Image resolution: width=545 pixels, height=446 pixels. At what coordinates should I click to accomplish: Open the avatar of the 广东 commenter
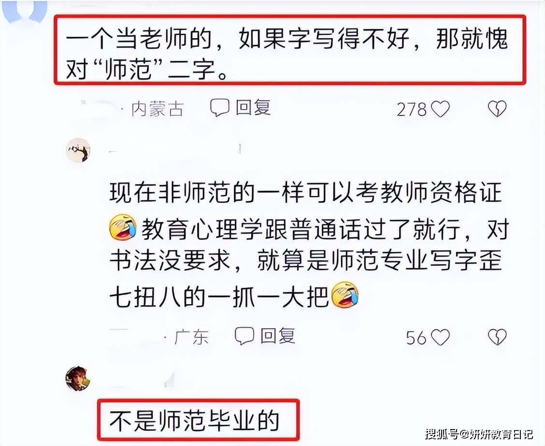(78, 150)
